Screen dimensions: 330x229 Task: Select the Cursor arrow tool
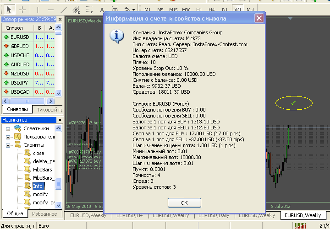click(x=9, y=10)
